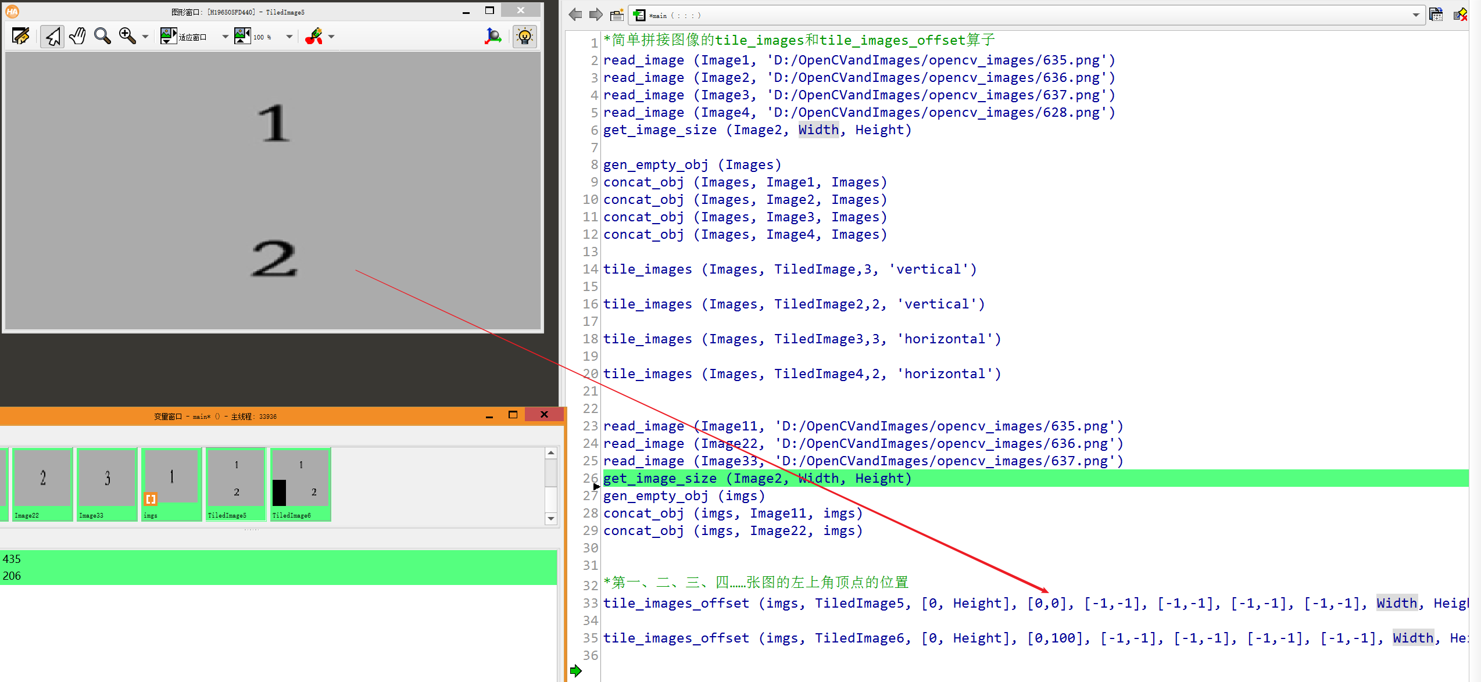Select the hand move tool

77,37
